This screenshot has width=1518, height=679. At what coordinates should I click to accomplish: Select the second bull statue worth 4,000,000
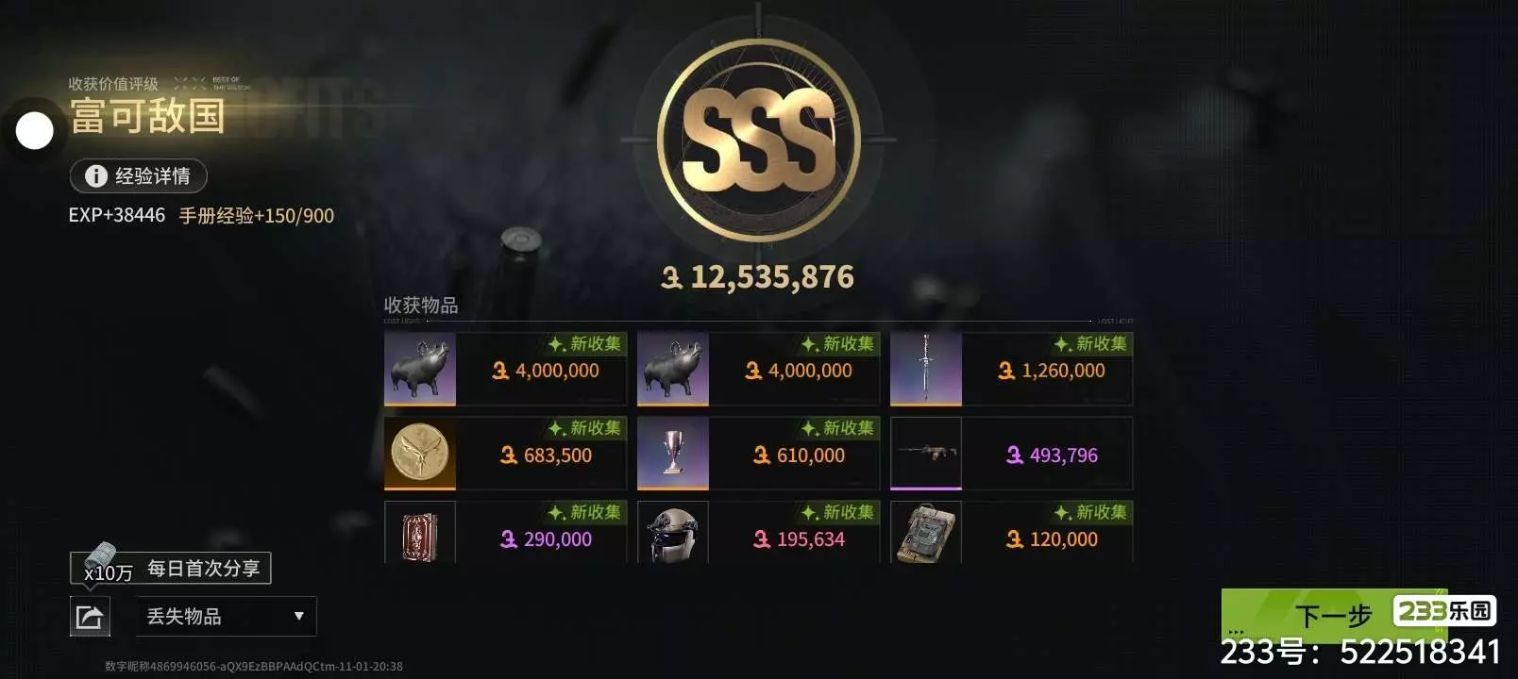[672, 369]
